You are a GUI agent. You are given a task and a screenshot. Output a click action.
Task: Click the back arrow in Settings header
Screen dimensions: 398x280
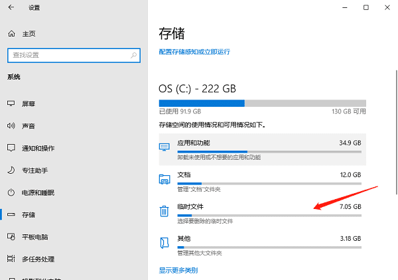click(11, 8)
